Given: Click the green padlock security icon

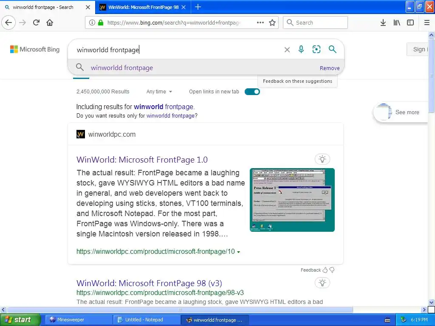Looking at the screenshot, I should click(101, 22).
